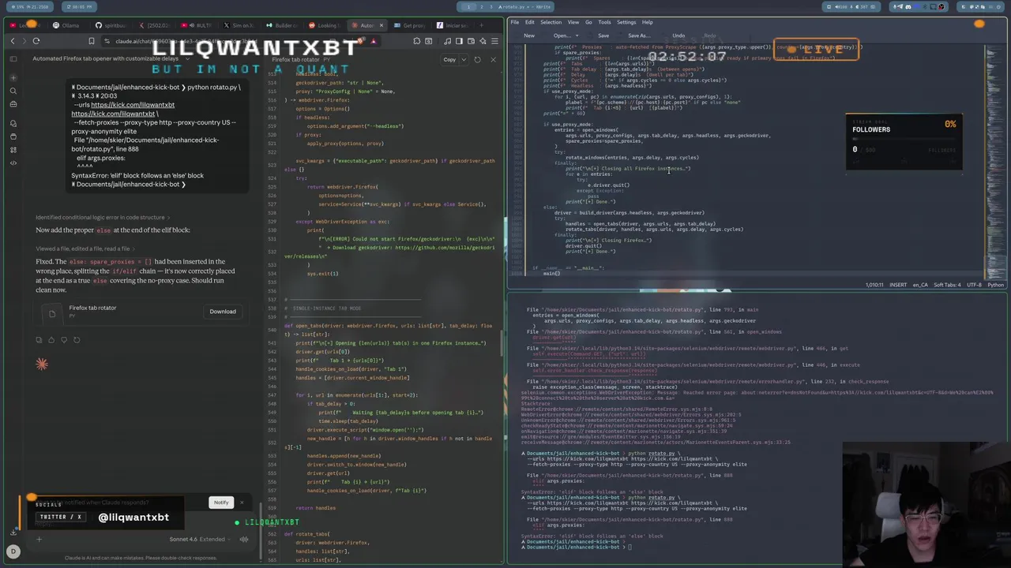Toggle the Claude sidebar panel icon
The width and height of the screenshot is (1011, 568).
[13, 59]
